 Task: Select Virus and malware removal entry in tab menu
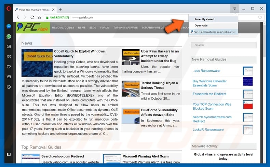(213, 32)
